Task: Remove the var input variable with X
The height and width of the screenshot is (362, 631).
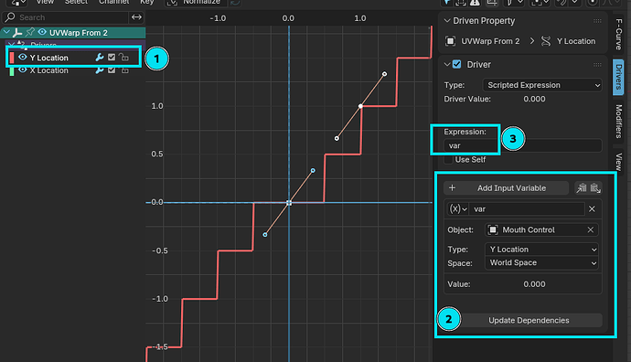Action: [x=592, y=208]
